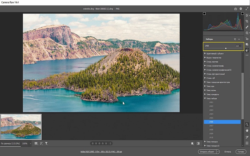Viewport: 250px width, 156px height.
Task: Open the filmstrip sort icon
Action: point(41,144)
